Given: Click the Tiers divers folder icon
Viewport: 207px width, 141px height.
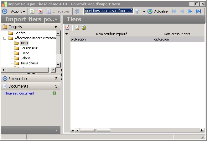Looking at the screenshot, I should 17,63.
